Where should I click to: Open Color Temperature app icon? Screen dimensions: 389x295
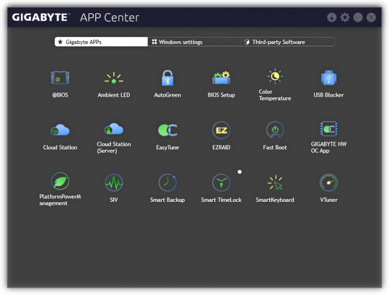click(x=275, y=76)
